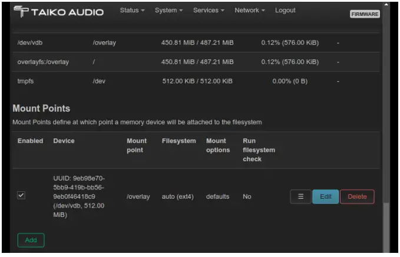This screenshot has height=257, width=400.
Task: Click the UUID device text cell
Action: [x=78, y=196]
